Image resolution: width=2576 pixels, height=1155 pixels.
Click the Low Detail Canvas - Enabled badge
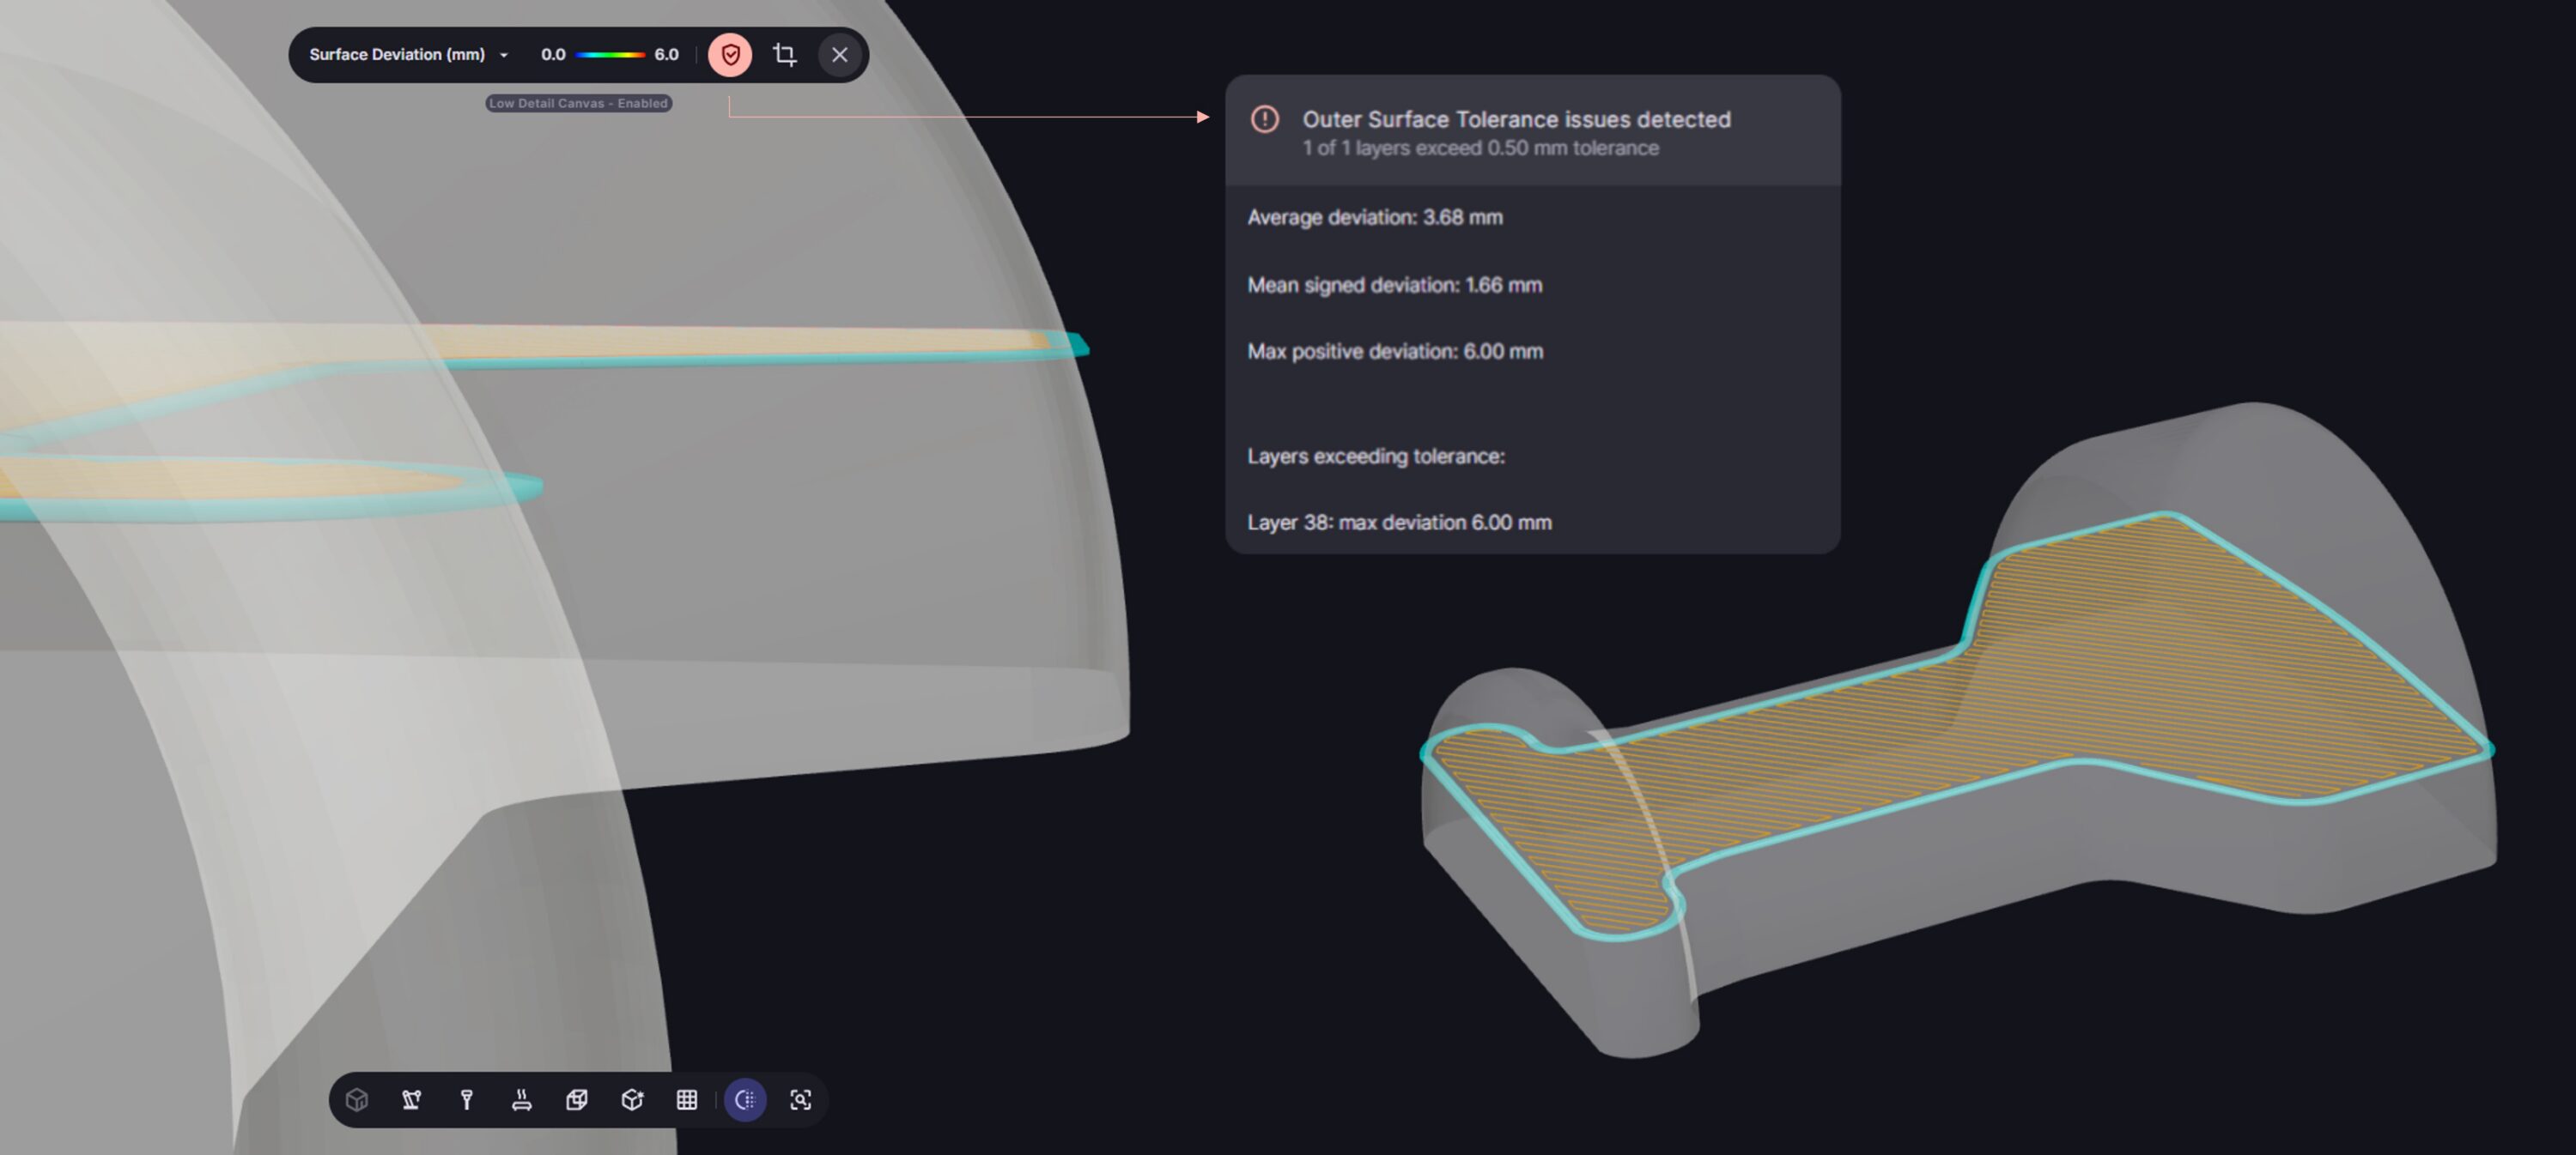(578, 103)
